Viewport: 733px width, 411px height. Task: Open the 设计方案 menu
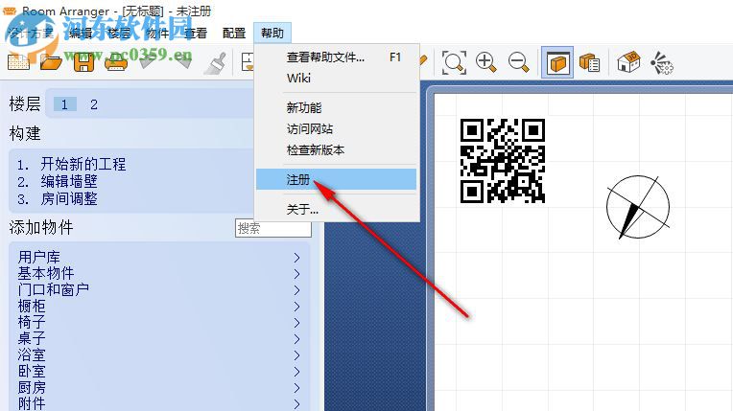coord(31,34)
